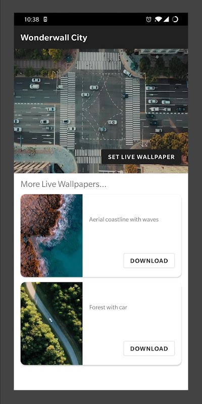Tap the 10:38 clock in status bar

[32, 19]
